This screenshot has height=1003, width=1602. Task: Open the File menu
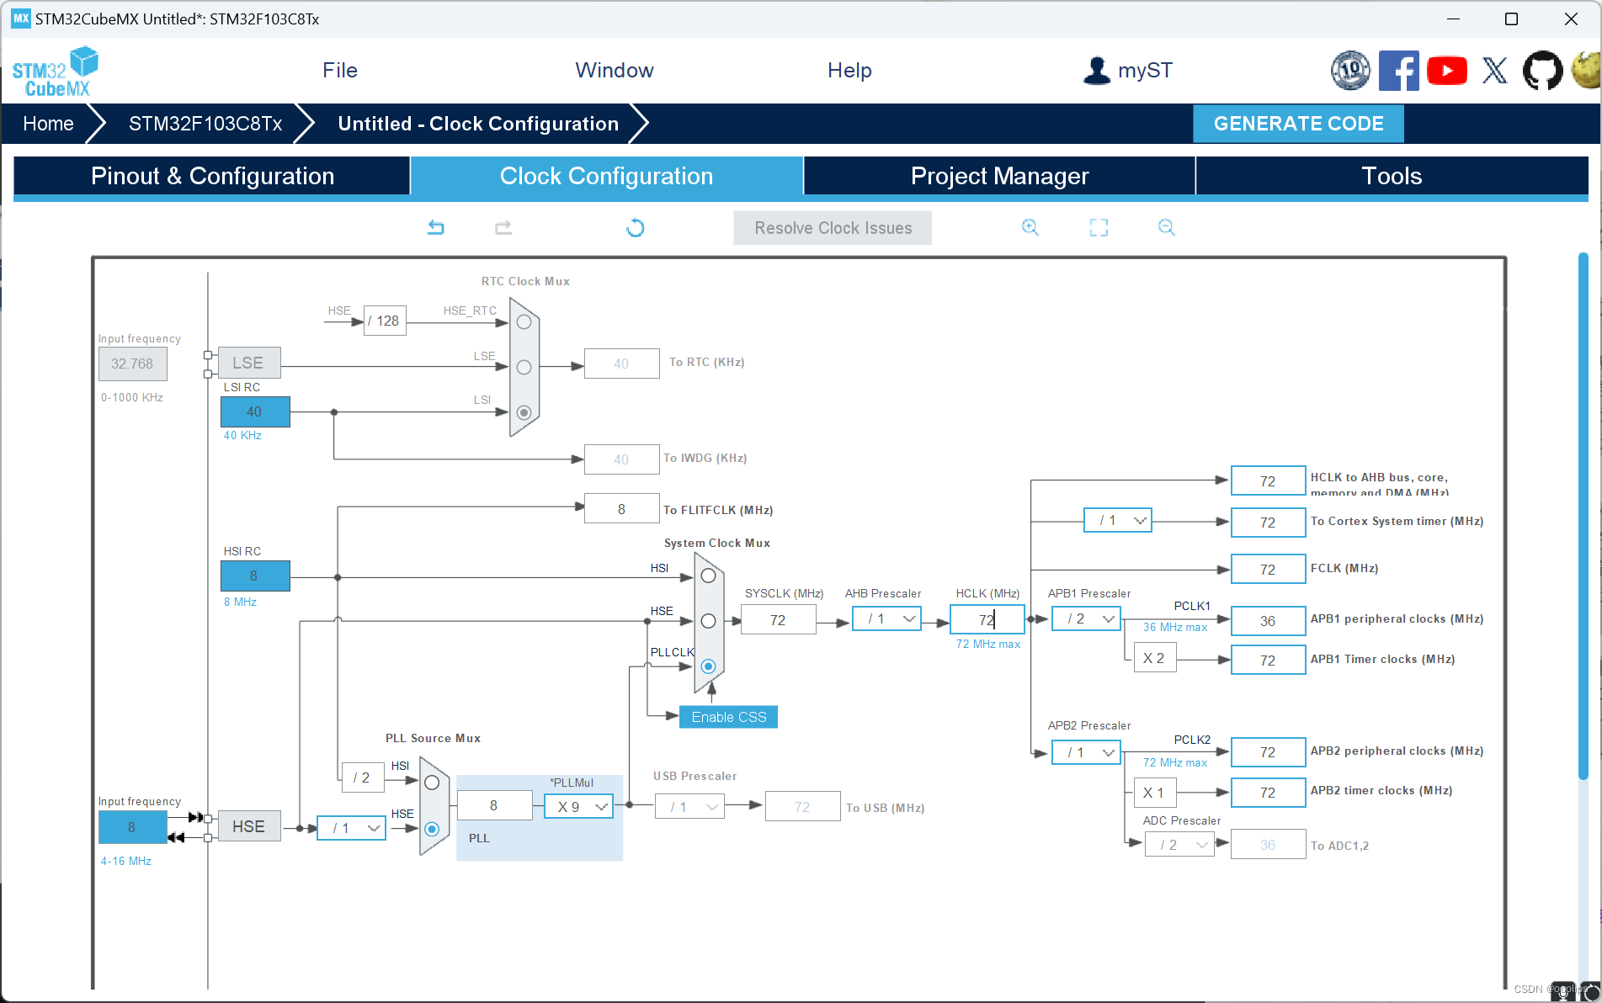[340, 71]
